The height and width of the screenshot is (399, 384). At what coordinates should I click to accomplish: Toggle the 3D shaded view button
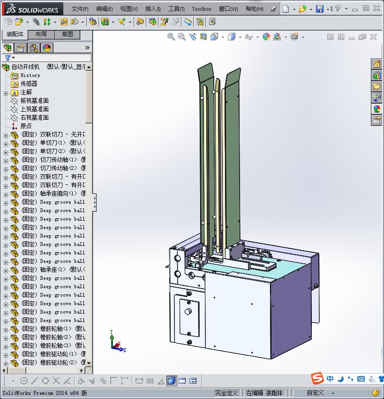point(172,381)
